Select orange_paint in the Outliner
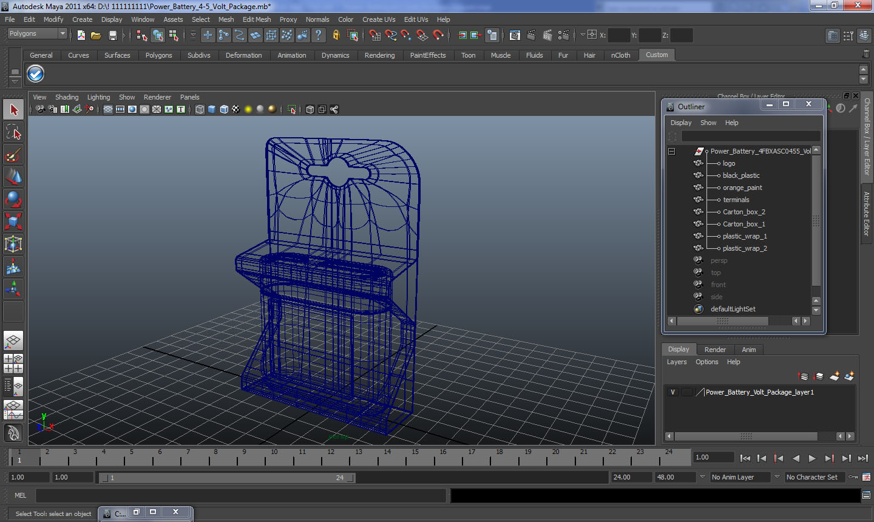The width and height of the screenshot is (874, 522). click(x=742, y=188)
